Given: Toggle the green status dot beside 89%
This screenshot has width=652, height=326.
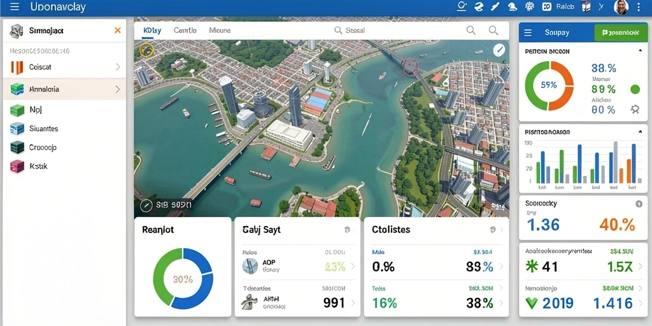Looking at the screenshot, I should [x=635, y=89].
